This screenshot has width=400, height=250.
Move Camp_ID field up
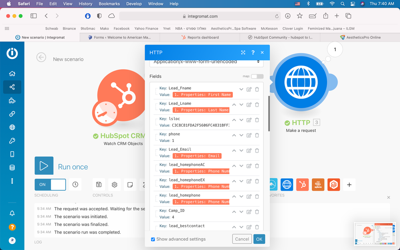pyautogui.click(x=234, y=212)
